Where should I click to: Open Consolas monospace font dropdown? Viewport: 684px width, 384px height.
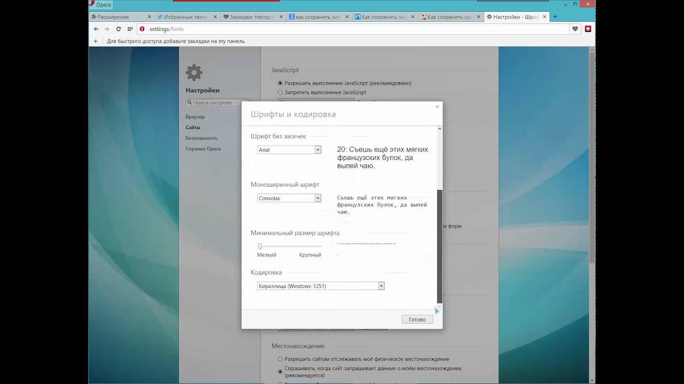pos(289,198)
